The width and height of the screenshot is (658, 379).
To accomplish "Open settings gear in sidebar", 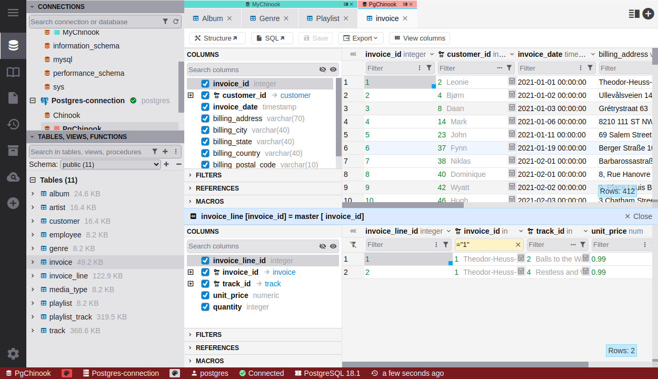I will 13,354.
